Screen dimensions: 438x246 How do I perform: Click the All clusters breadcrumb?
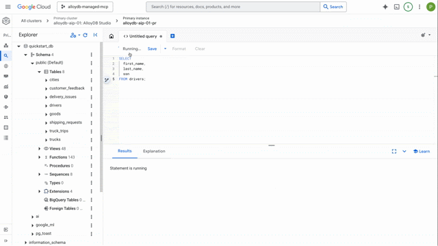tap(31, 20)
